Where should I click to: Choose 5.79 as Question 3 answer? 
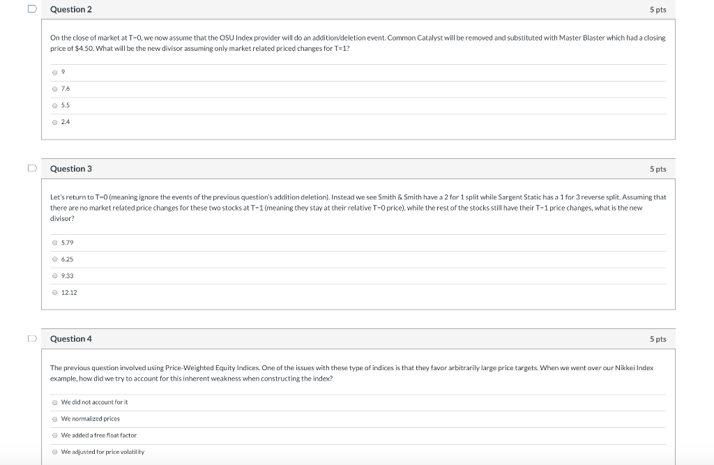click(x=55, y=242)
